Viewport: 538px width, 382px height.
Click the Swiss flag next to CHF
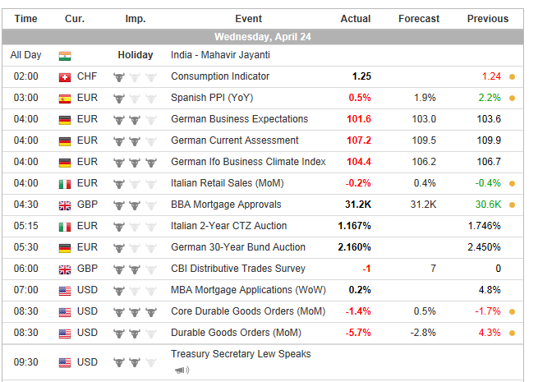[x=65, y=77]
